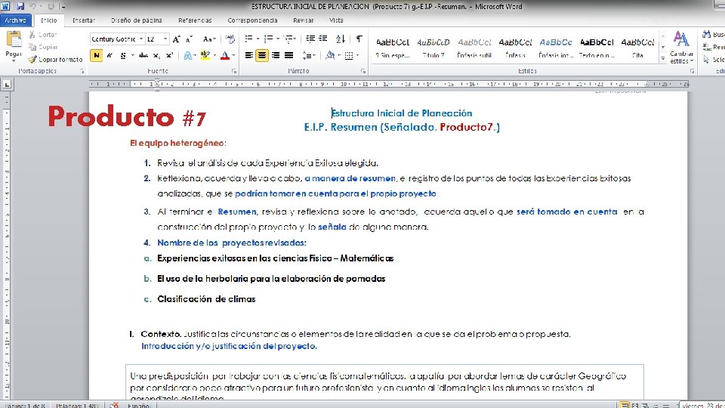The width and height of the screenshot is (725, 408).
Task: Expand the styles gallery more arrow
Action: pos(663,59)
